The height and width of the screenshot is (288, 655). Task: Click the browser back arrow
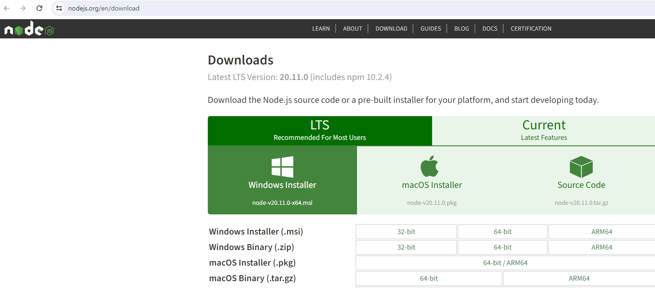tap(7, 8)
